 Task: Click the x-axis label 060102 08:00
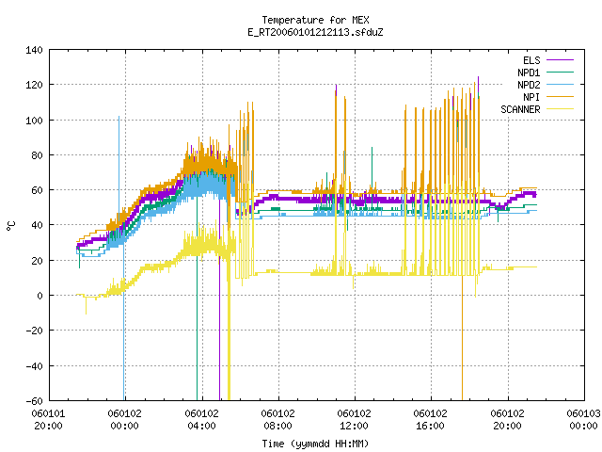pyautogui.click(x=278, y=420)
